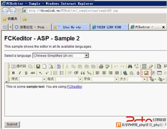Open the Replace icon

click(x=136, y=66)
